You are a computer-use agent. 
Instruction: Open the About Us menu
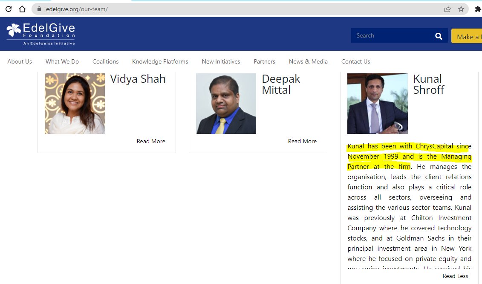20,61
